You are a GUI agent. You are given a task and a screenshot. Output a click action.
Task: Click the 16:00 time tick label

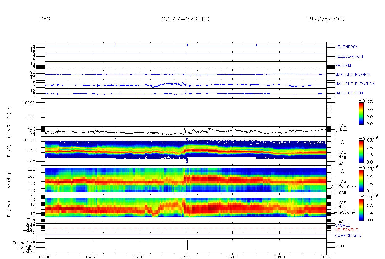232,257
